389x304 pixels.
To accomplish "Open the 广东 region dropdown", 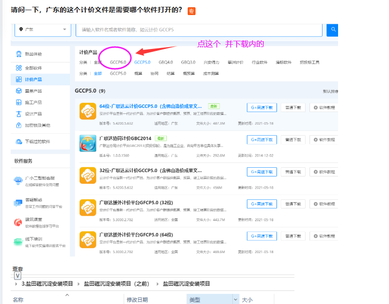I will (43, 30).
